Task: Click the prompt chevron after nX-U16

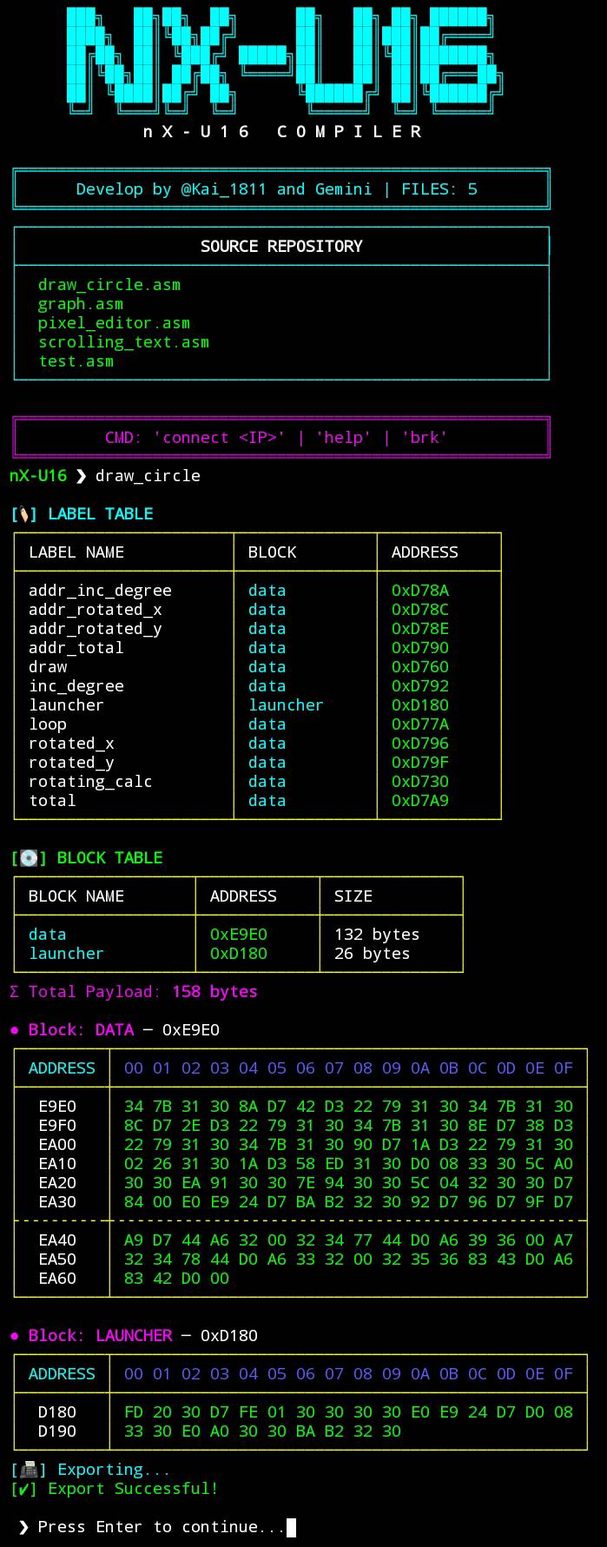Action: point(81,476)
